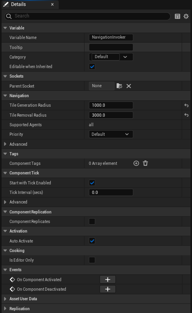The width and height of the screenshot is (192, 313).
Task: Add an element to Component Tags
Action: point(136,163)
